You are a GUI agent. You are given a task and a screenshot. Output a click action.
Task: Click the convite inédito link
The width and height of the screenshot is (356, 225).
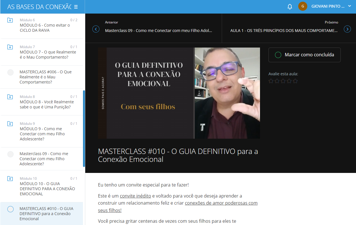point(135,196)
